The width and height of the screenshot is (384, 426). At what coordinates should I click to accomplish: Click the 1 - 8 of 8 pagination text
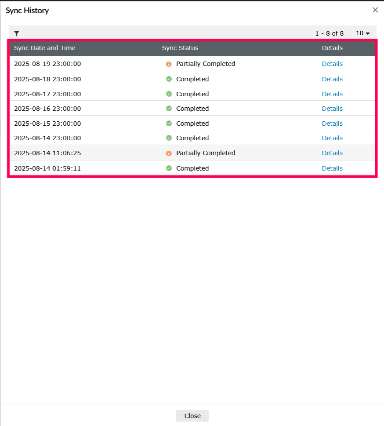coord(329,33)
